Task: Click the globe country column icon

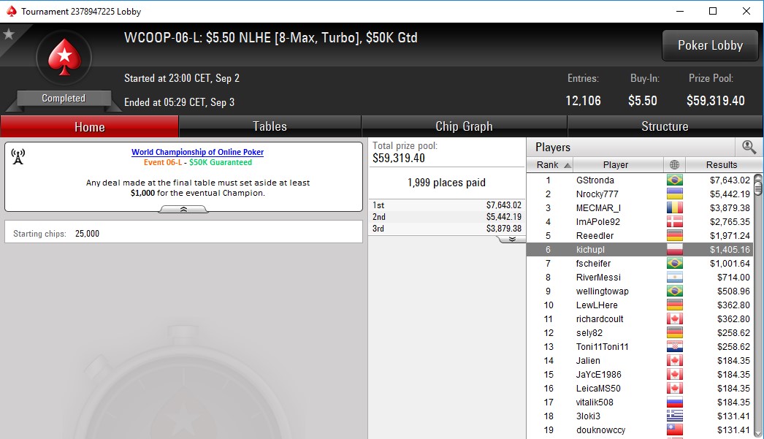Action: [x=674, y=164]
